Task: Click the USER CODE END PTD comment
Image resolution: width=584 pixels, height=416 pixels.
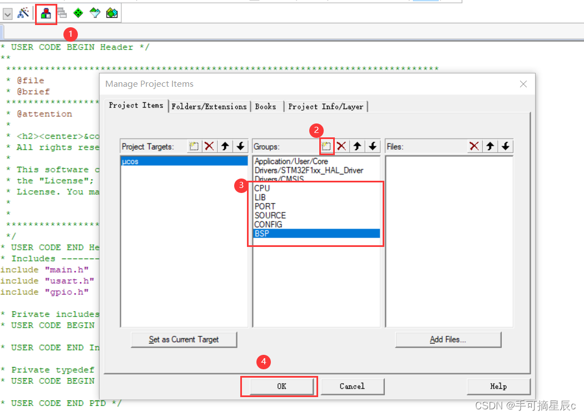Action: coord(61,403)
